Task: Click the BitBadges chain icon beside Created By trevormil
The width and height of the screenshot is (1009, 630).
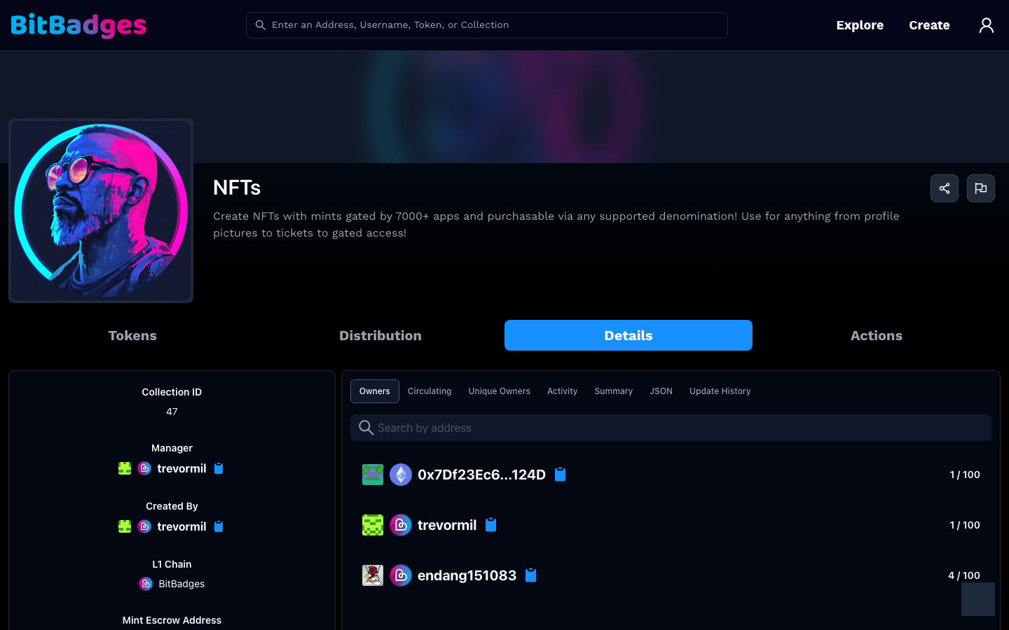Action: coord(144,526)
